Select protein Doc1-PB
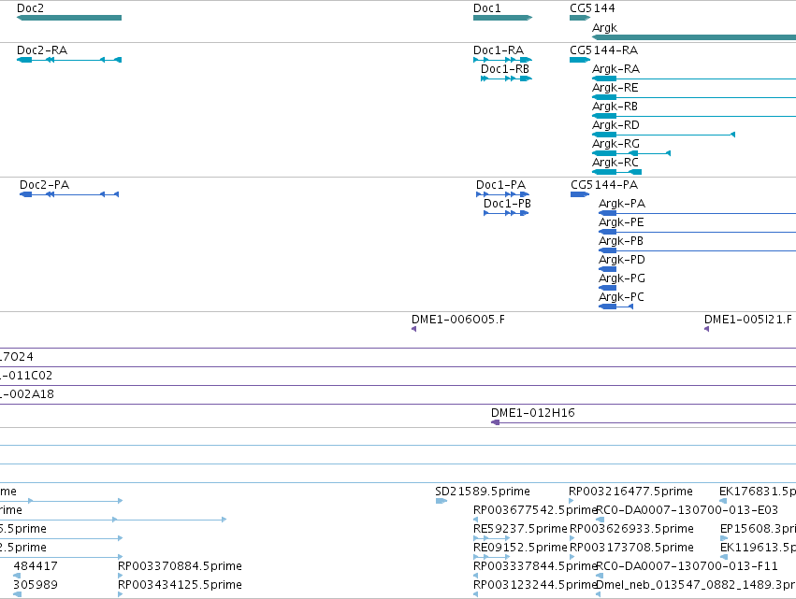796x599 pixels. [x=506, y=213]
